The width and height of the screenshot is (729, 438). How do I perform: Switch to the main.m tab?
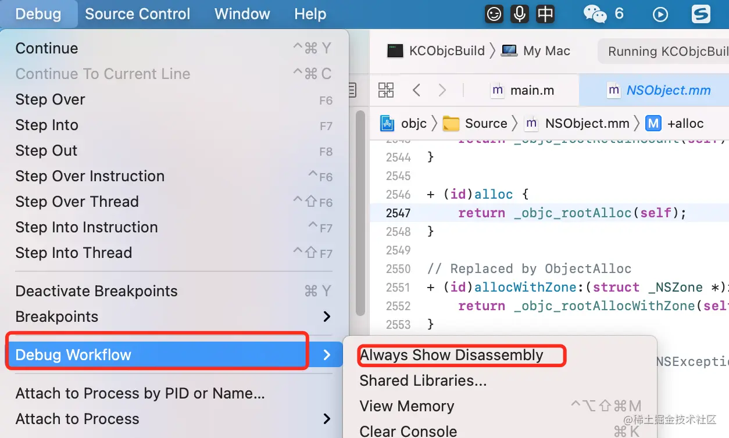click(x=523, y=91)
